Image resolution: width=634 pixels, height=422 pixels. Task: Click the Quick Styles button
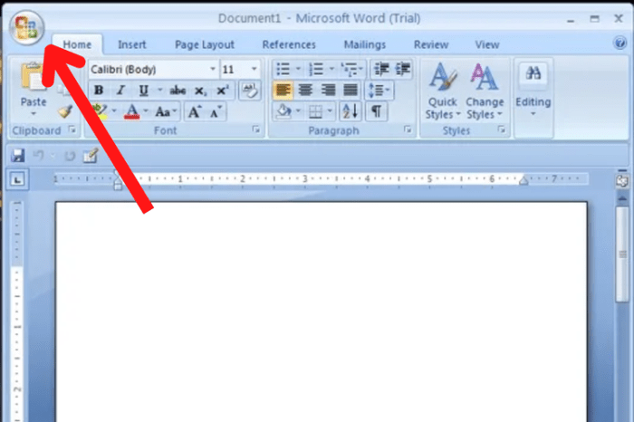click(x=443, y=91)
